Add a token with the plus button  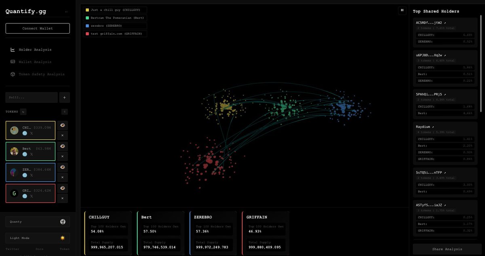tap(65, 97)
